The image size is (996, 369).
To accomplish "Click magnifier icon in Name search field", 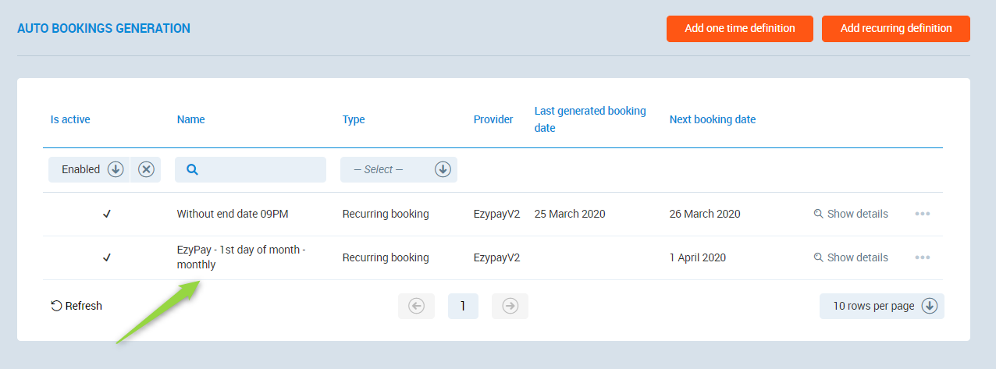I will coord(192,169).
